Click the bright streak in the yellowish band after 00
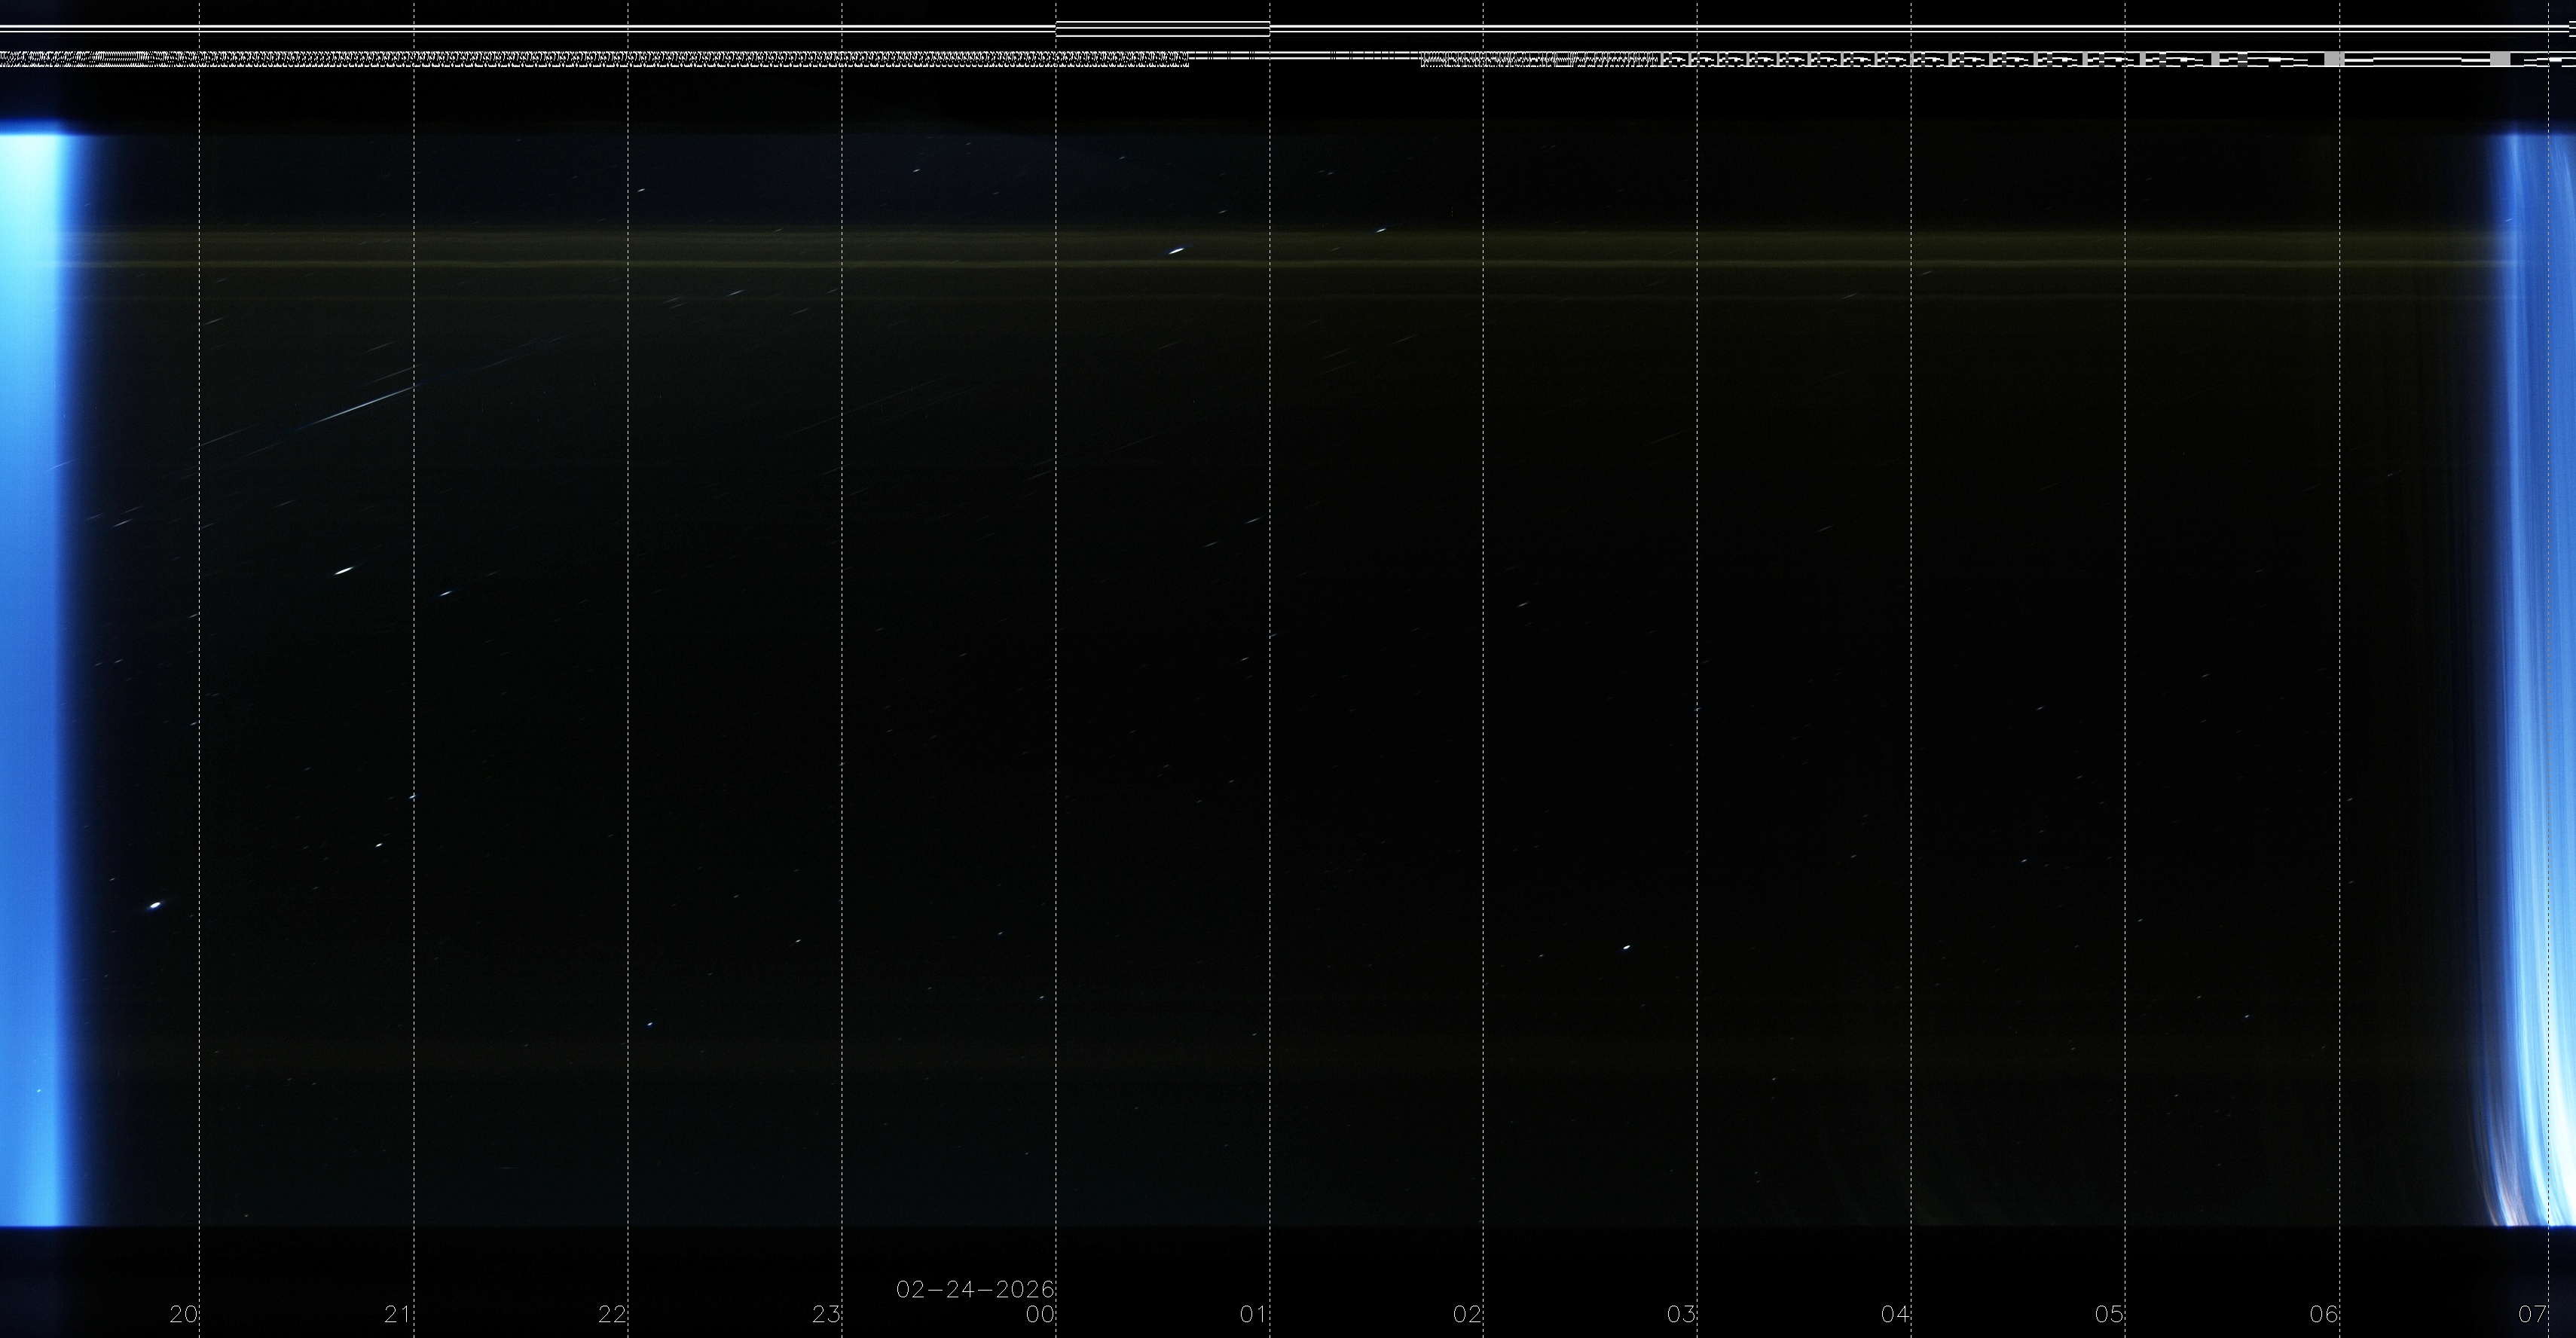 coord(1177,250)
